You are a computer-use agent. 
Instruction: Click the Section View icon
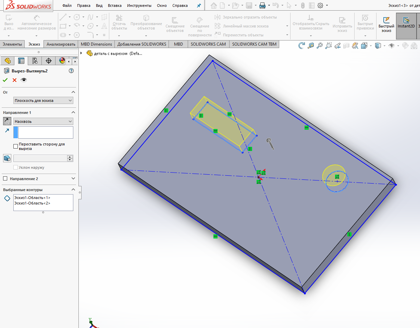(346, 45)
